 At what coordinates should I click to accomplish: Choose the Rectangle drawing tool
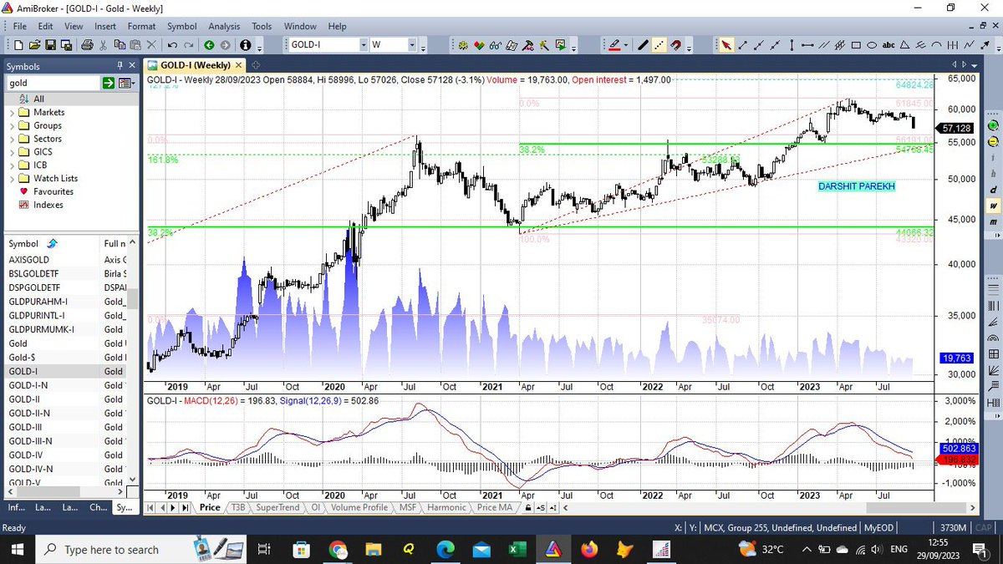(x=855, y=45)
